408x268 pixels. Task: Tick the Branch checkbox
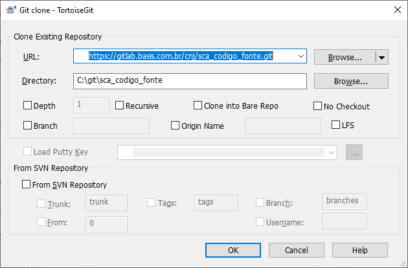pos(27,126)
